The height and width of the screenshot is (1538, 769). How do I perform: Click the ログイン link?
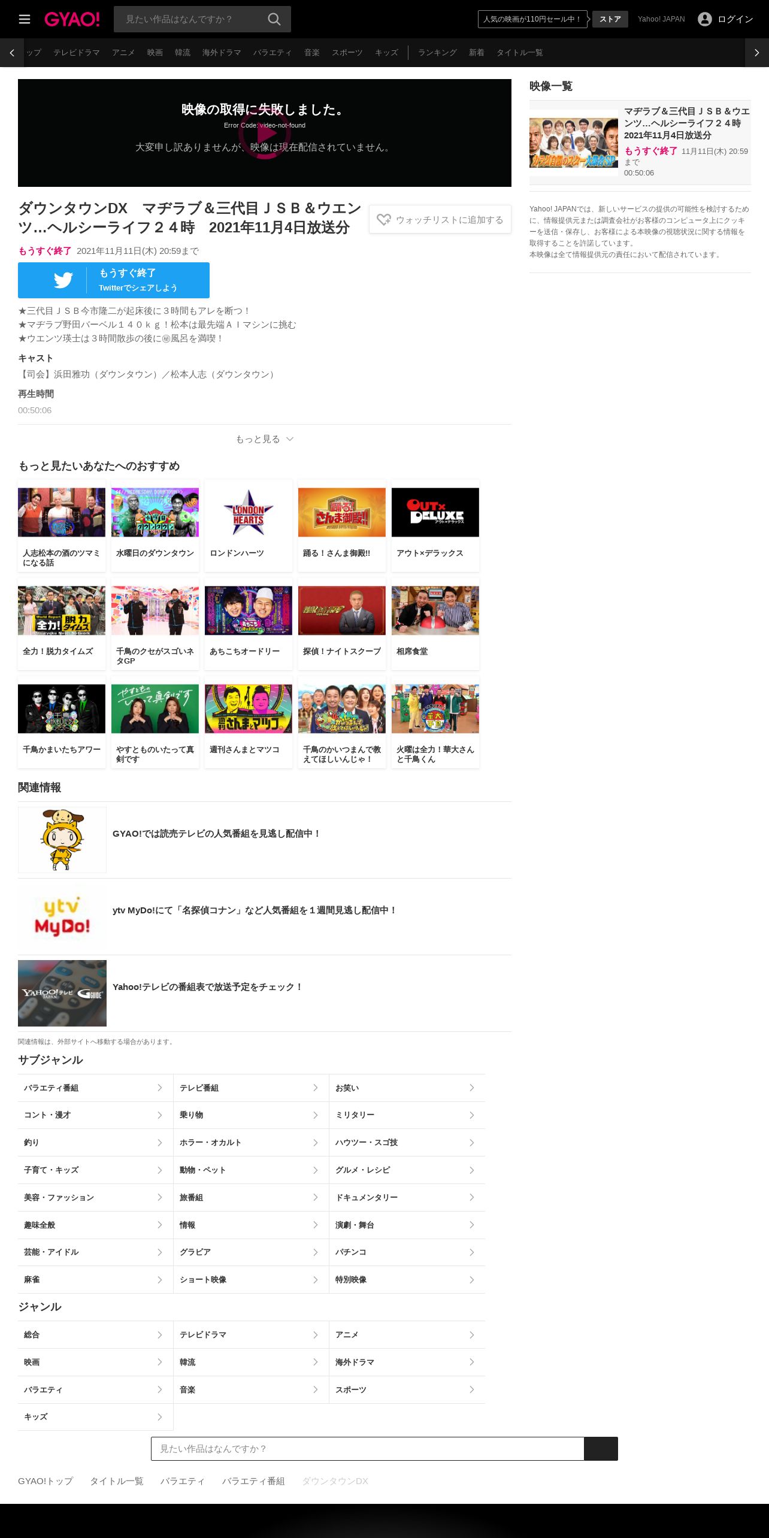tap(735, 19)
